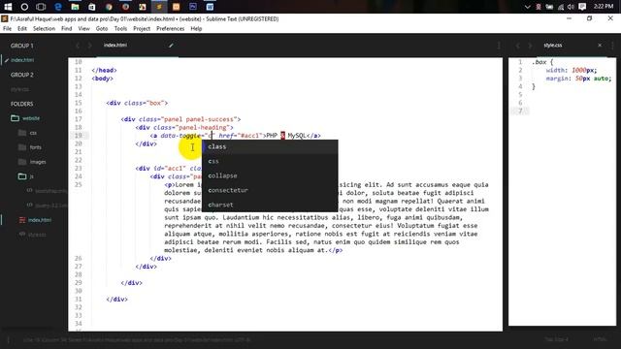Screen dimensions: 621x349
Task: Open the clock showing 2:22 PM
Action: (604, 7)
